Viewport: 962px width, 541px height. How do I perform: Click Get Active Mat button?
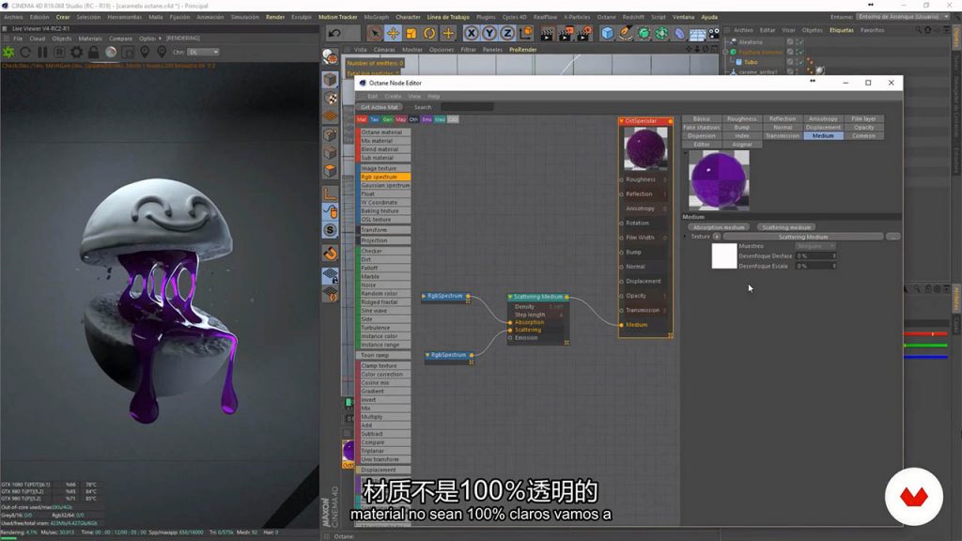click(380, 107)
